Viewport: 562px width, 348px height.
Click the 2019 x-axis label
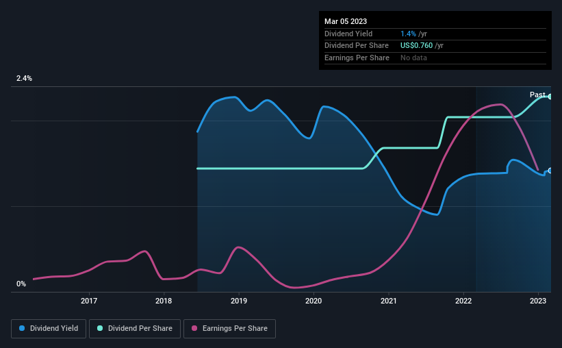click(x=239, y=301)
